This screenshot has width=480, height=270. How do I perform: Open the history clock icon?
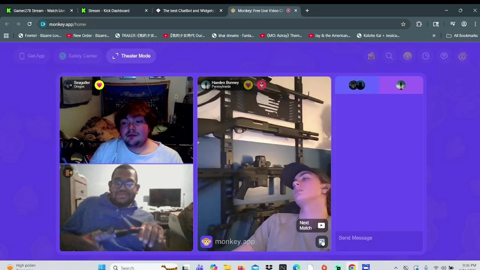[426, 56]
